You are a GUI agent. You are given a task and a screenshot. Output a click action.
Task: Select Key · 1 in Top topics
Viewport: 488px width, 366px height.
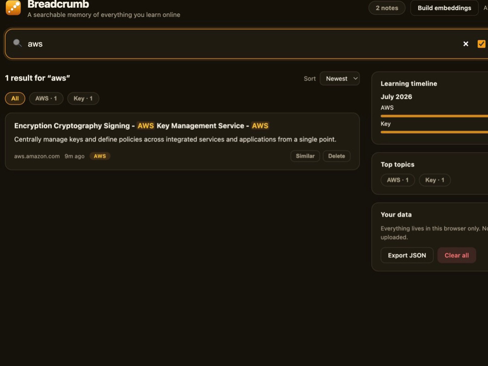click(x=434, y=180)
